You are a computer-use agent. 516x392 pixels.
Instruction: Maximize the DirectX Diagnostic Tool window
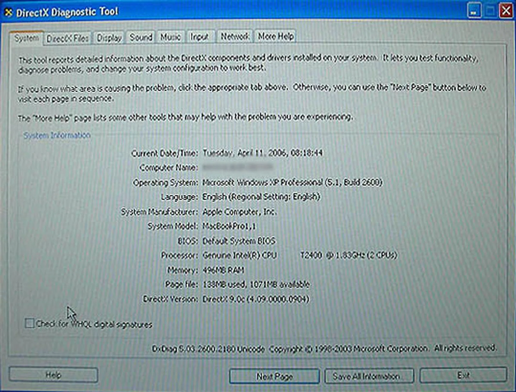click(x=490, y=11)
